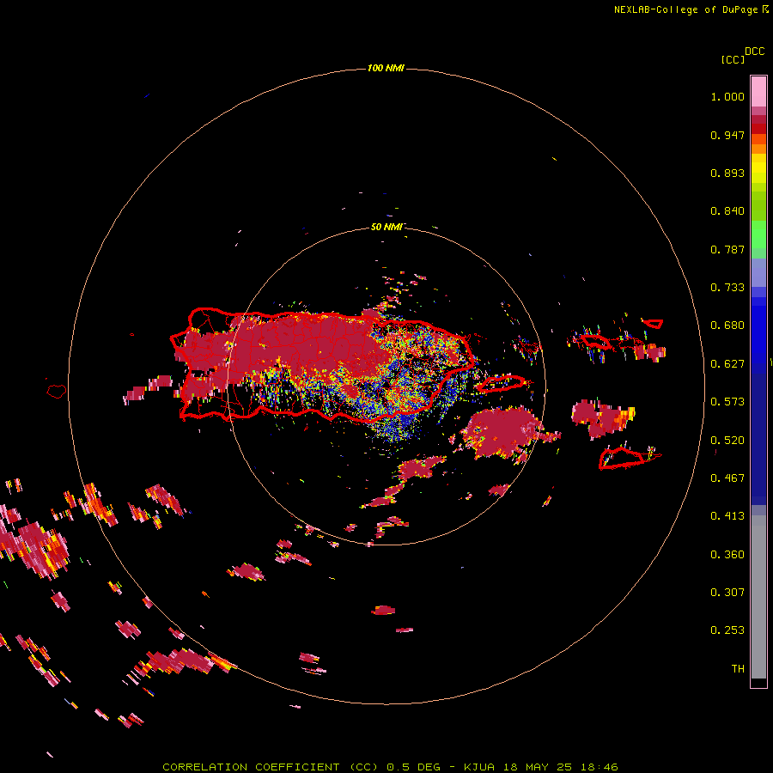Select the 0.680 scale value
Viewport: 773px width, 773px height.
coord(727,326)
